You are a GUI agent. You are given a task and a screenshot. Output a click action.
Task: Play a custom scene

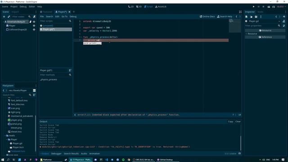click(x=274, y=7)
